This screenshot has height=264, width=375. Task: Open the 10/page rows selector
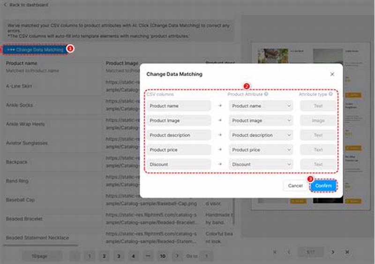tap(42, 256)
